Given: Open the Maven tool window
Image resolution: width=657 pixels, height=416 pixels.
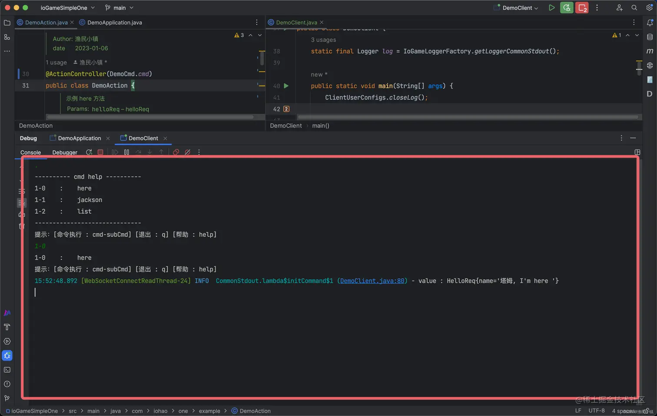Looking at the screenshot, I should 650,51.
